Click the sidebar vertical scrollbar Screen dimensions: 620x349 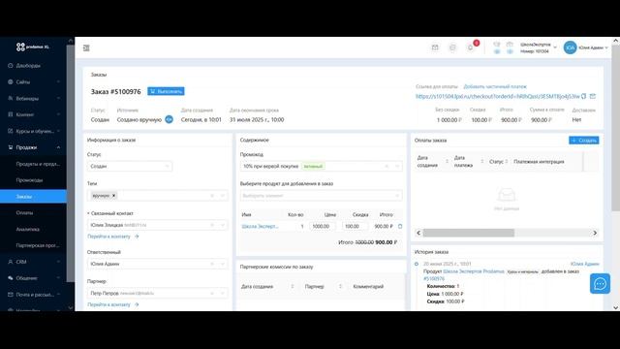71,163
